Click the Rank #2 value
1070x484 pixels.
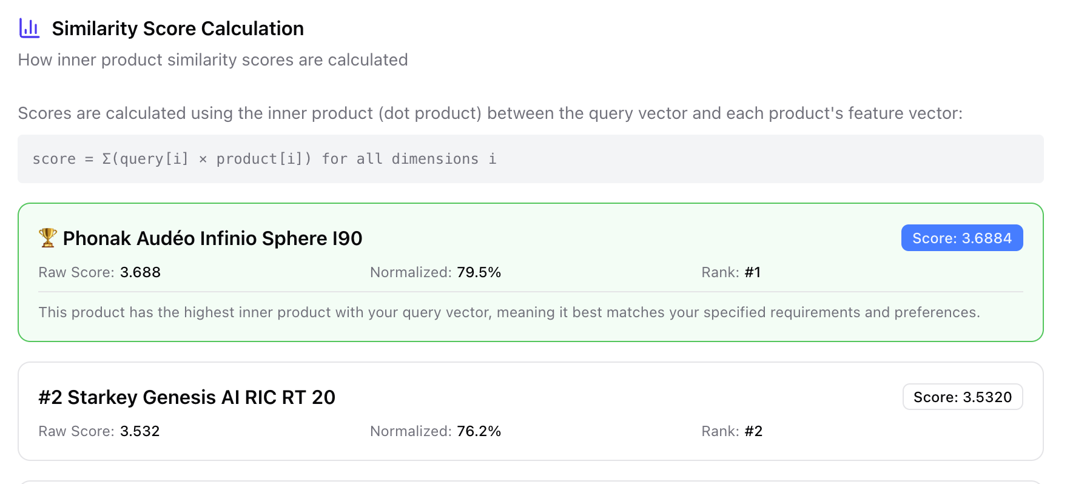tap(753, 431)
